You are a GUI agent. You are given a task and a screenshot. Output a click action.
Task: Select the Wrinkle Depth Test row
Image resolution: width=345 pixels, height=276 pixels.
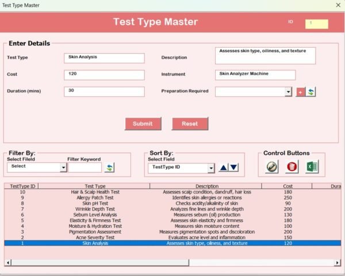click(172, 209)
